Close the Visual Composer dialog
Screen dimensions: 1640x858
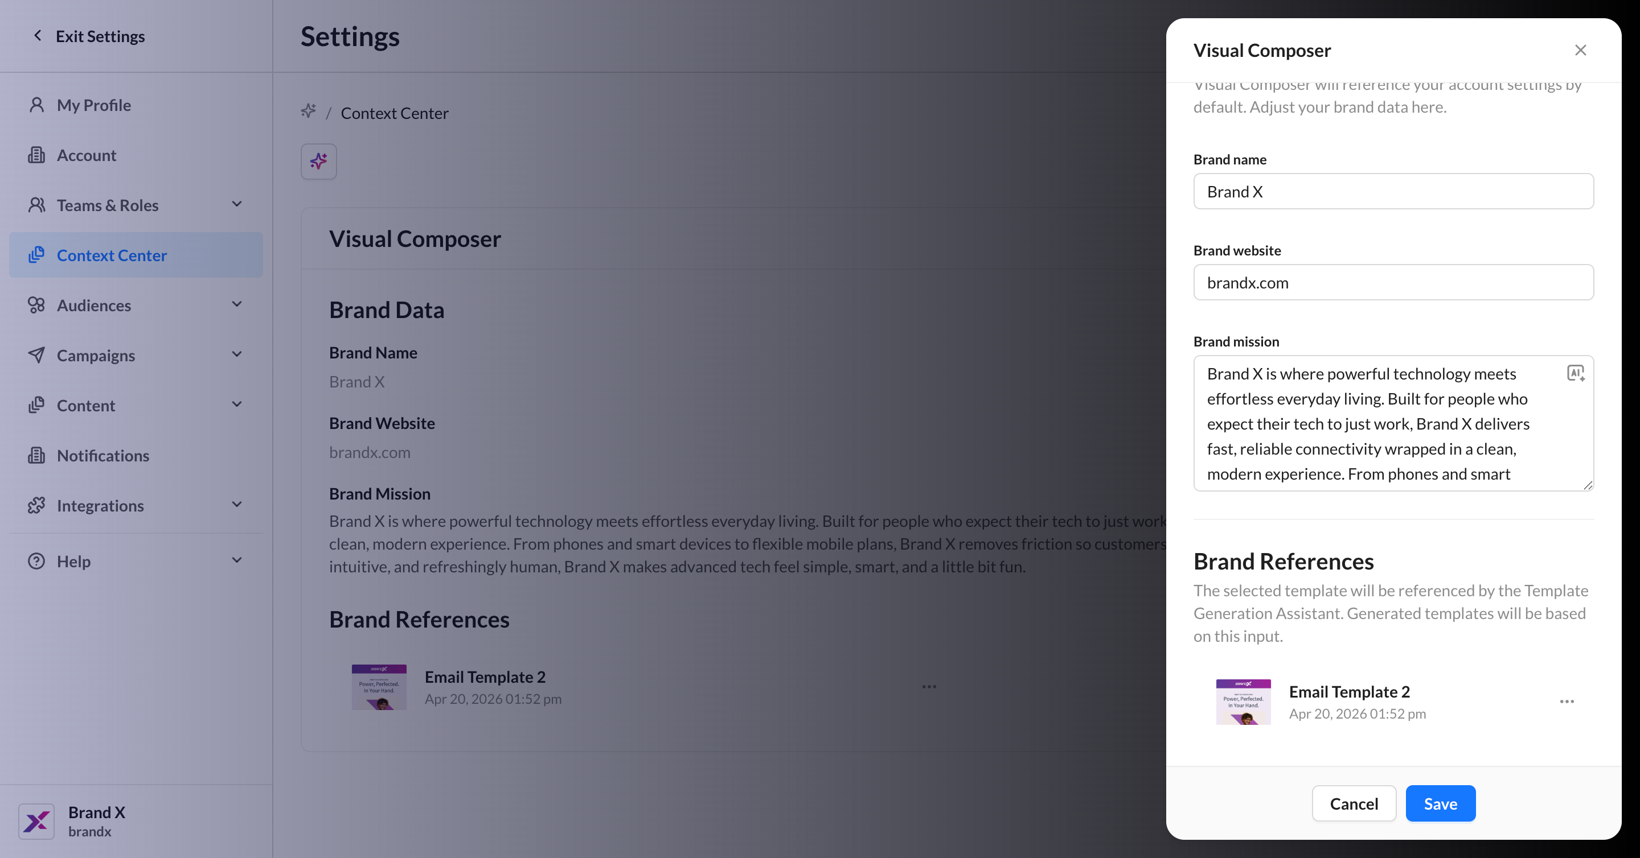coord(1580,50)
